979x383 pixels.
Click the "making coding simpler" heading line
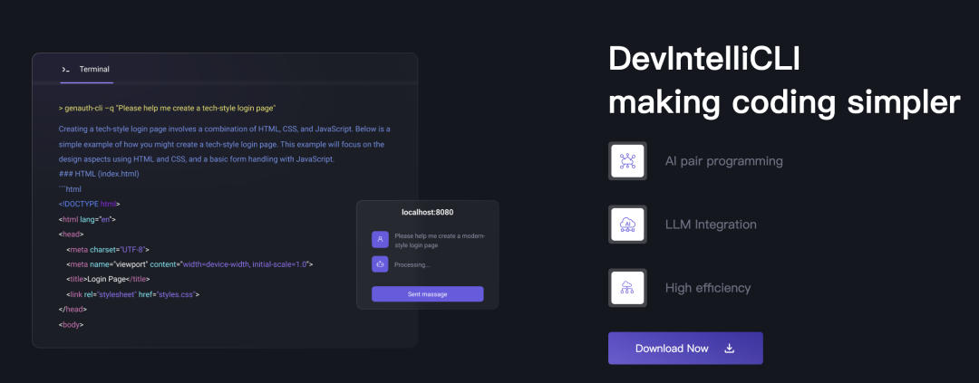784,103
